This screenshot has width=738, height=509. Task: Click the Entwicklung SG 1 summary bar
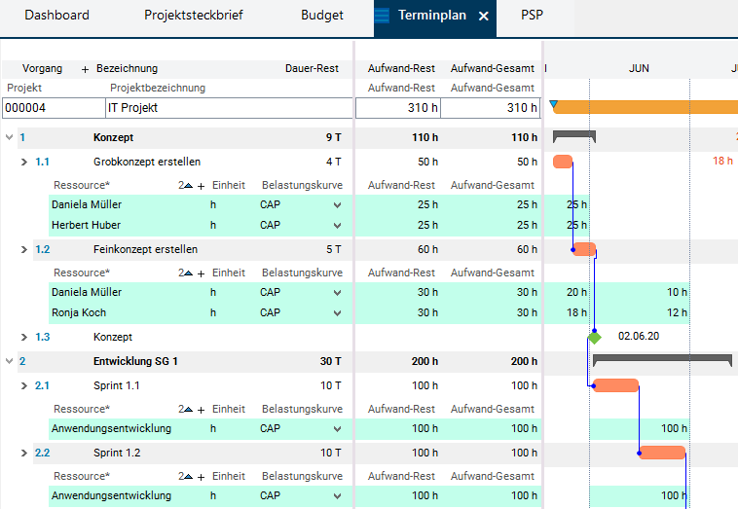662,359
